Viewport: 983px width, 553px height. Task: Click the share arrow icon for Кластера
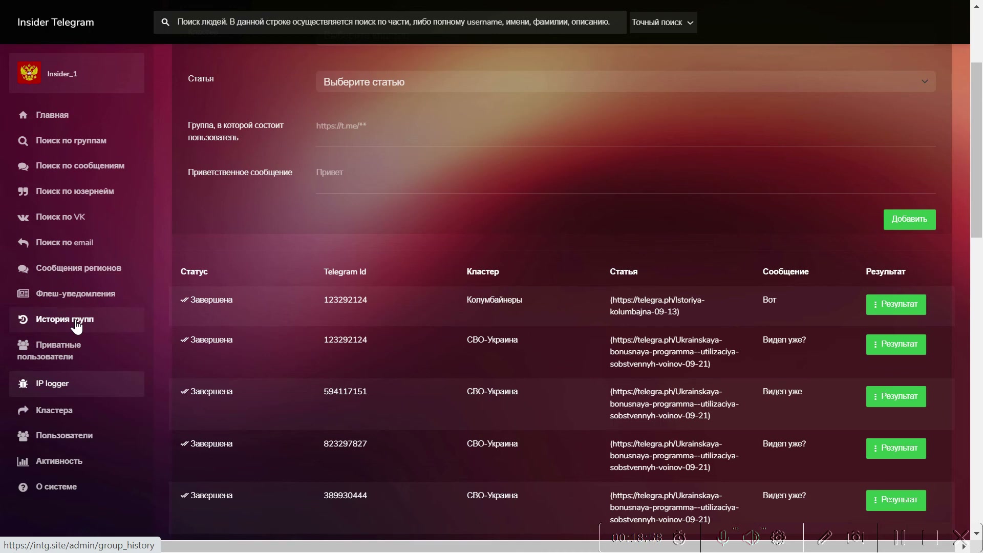(x=23, y=411)
